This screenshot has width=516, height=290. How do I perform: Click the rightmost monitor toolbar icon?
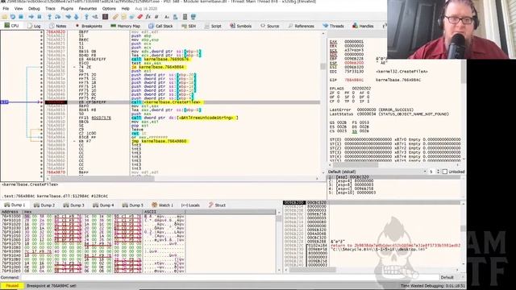[x=193, y=16]
